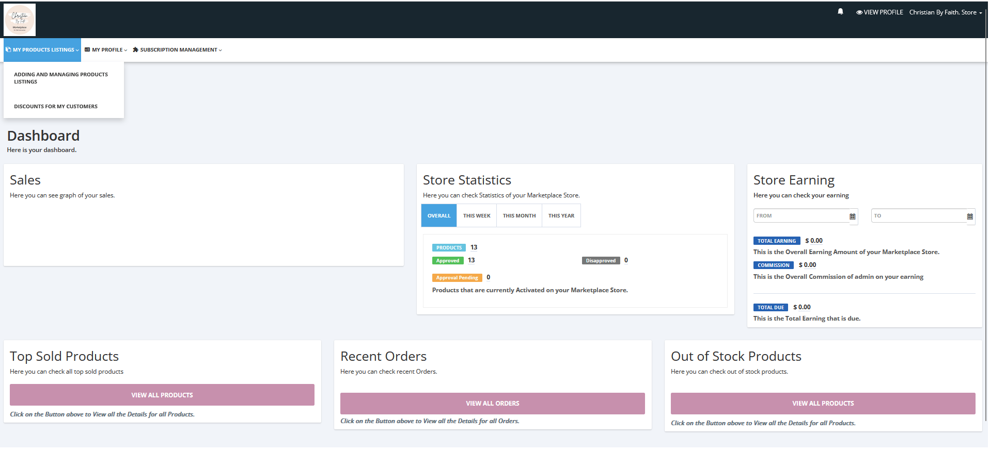This screenshot has width=990, height=452.
Task: Click the notification bell icon
Action: pos(840,12)
